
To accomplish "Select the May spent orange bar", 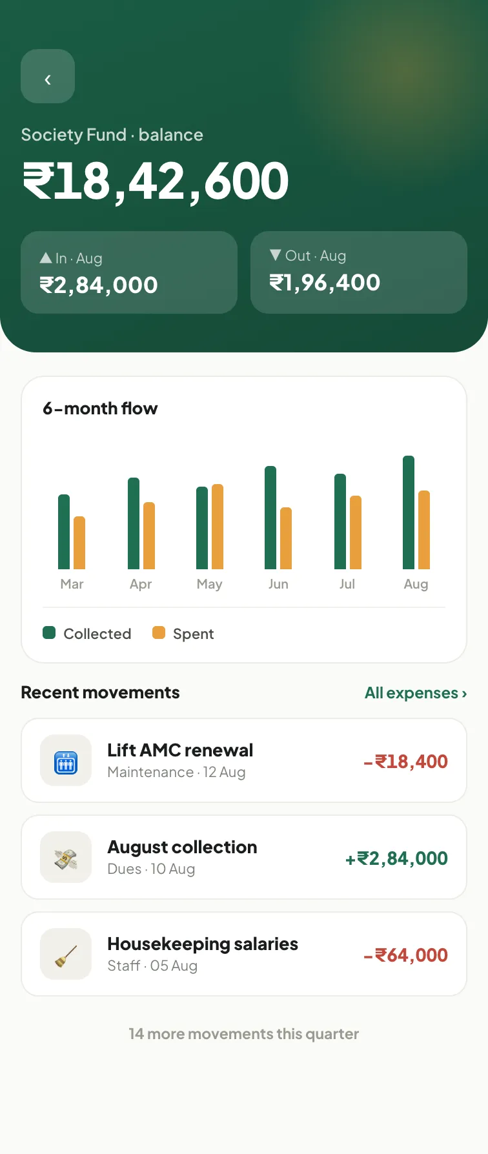I will 218,527.
